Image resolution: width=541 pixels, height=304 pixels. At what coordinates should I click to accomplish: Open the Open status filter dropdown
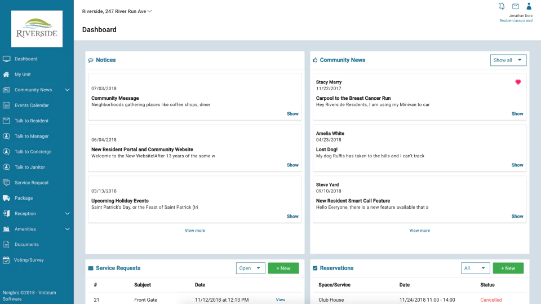click(250, 268)
